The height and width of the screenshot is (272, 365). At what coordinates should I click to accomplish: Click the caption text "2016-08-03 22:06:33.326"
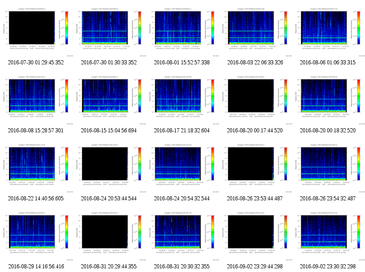click(255, 63)
